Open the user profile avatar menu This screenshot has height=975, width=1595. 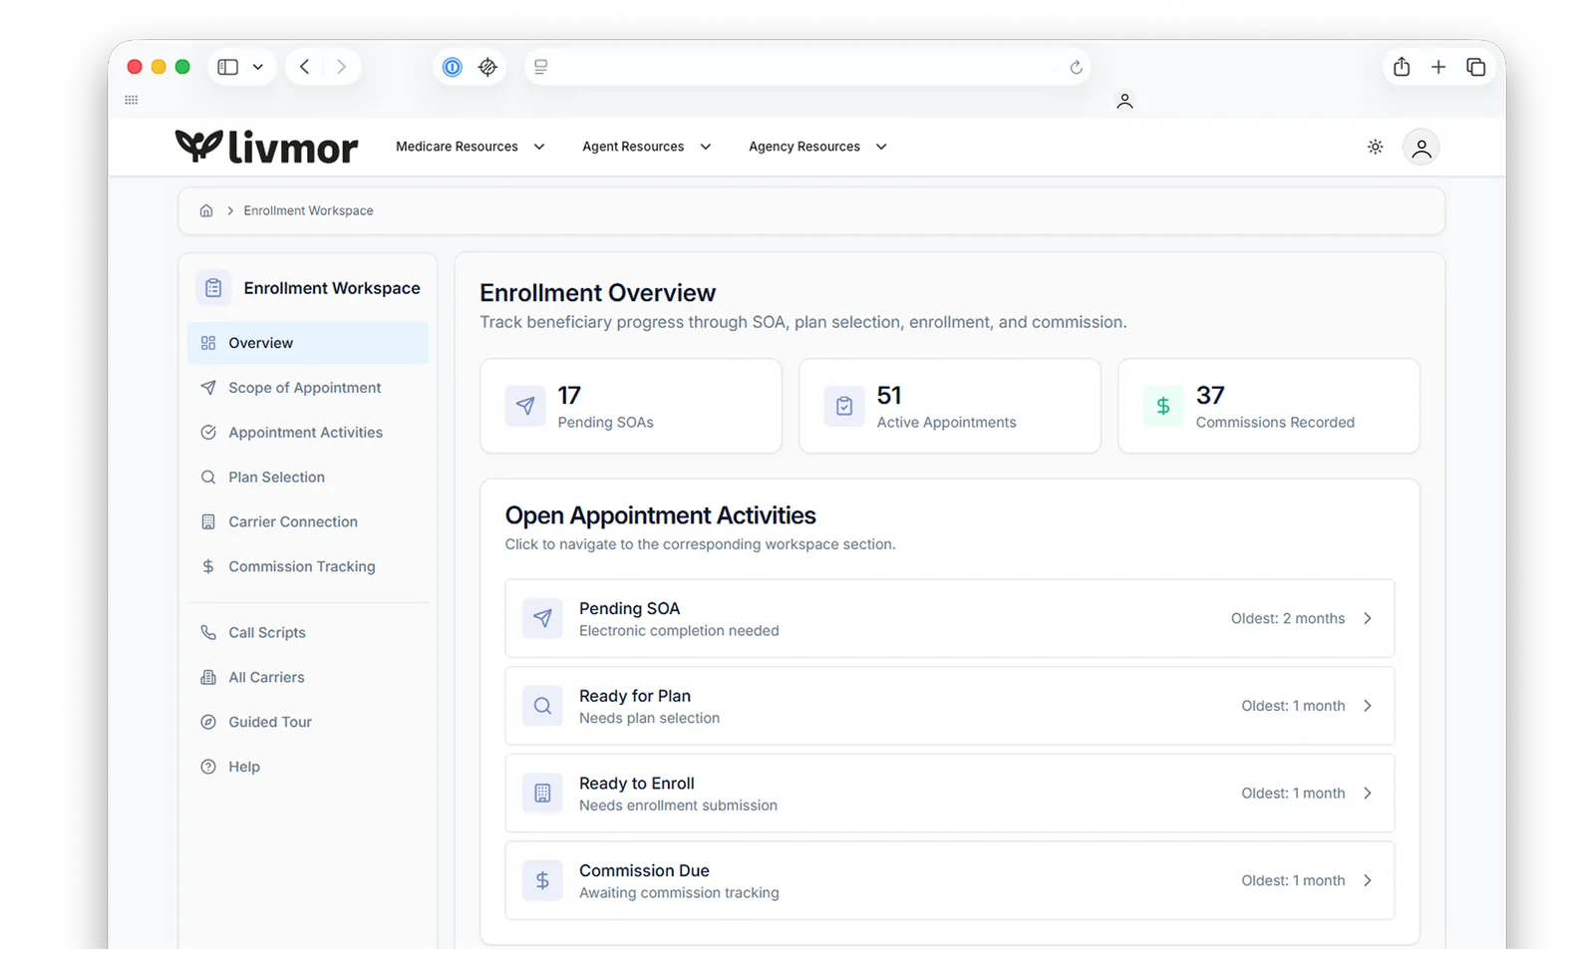tap(1422, 148)
